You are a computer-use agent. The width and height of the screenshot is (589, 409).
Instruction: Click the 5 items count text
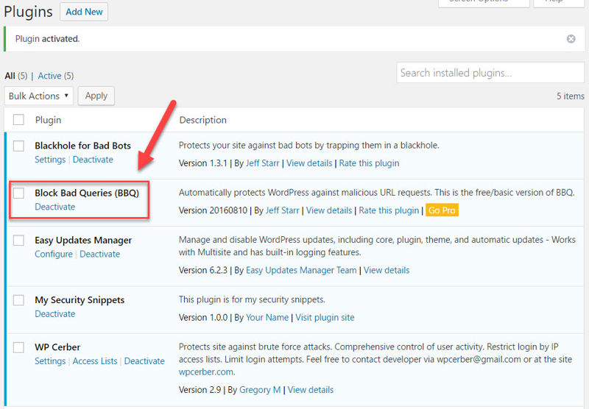(570, 96)
